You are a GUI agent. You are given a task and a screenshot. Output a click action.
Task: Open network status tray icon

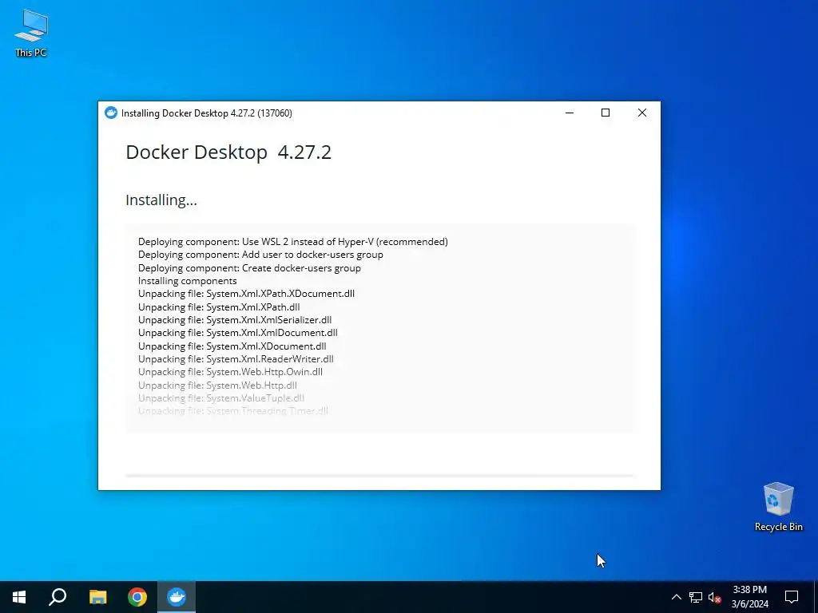(696, 597)
